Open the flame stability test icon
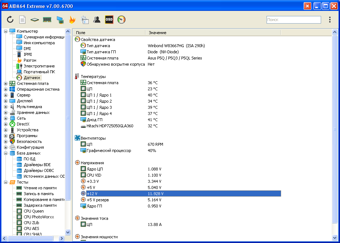The width and height of the screenshot is (340, 243). (72, 20)
